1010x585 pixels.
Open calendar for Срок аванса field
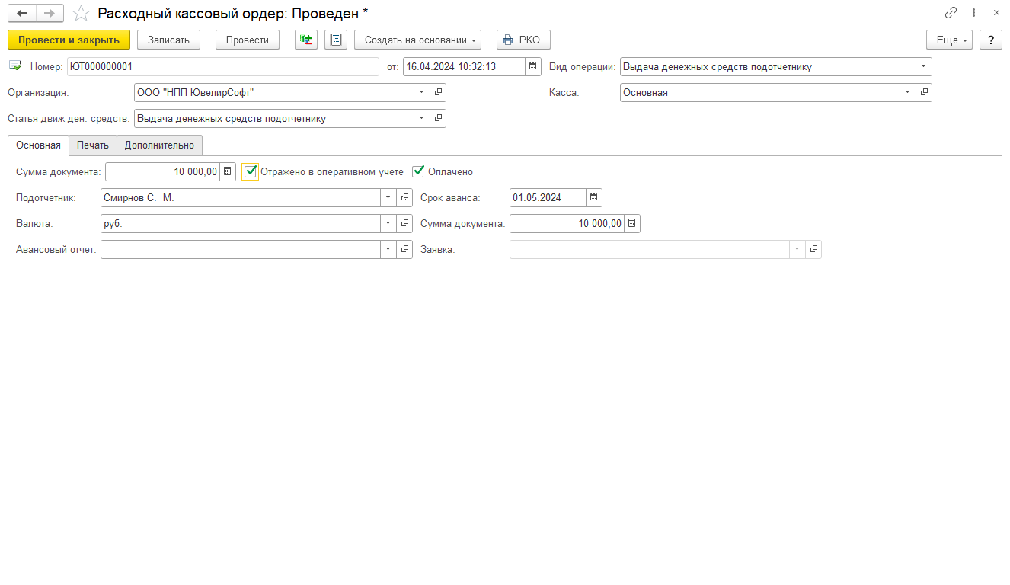point(594,197)
